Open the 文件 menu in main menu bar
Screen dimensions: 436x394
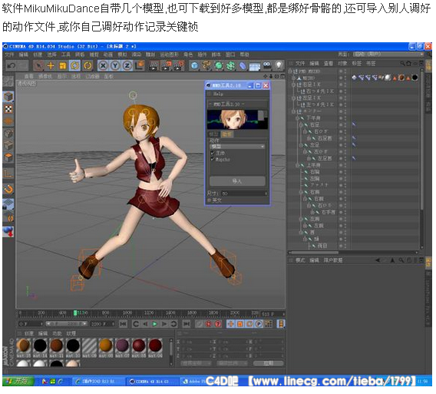[x=9, y=55]
